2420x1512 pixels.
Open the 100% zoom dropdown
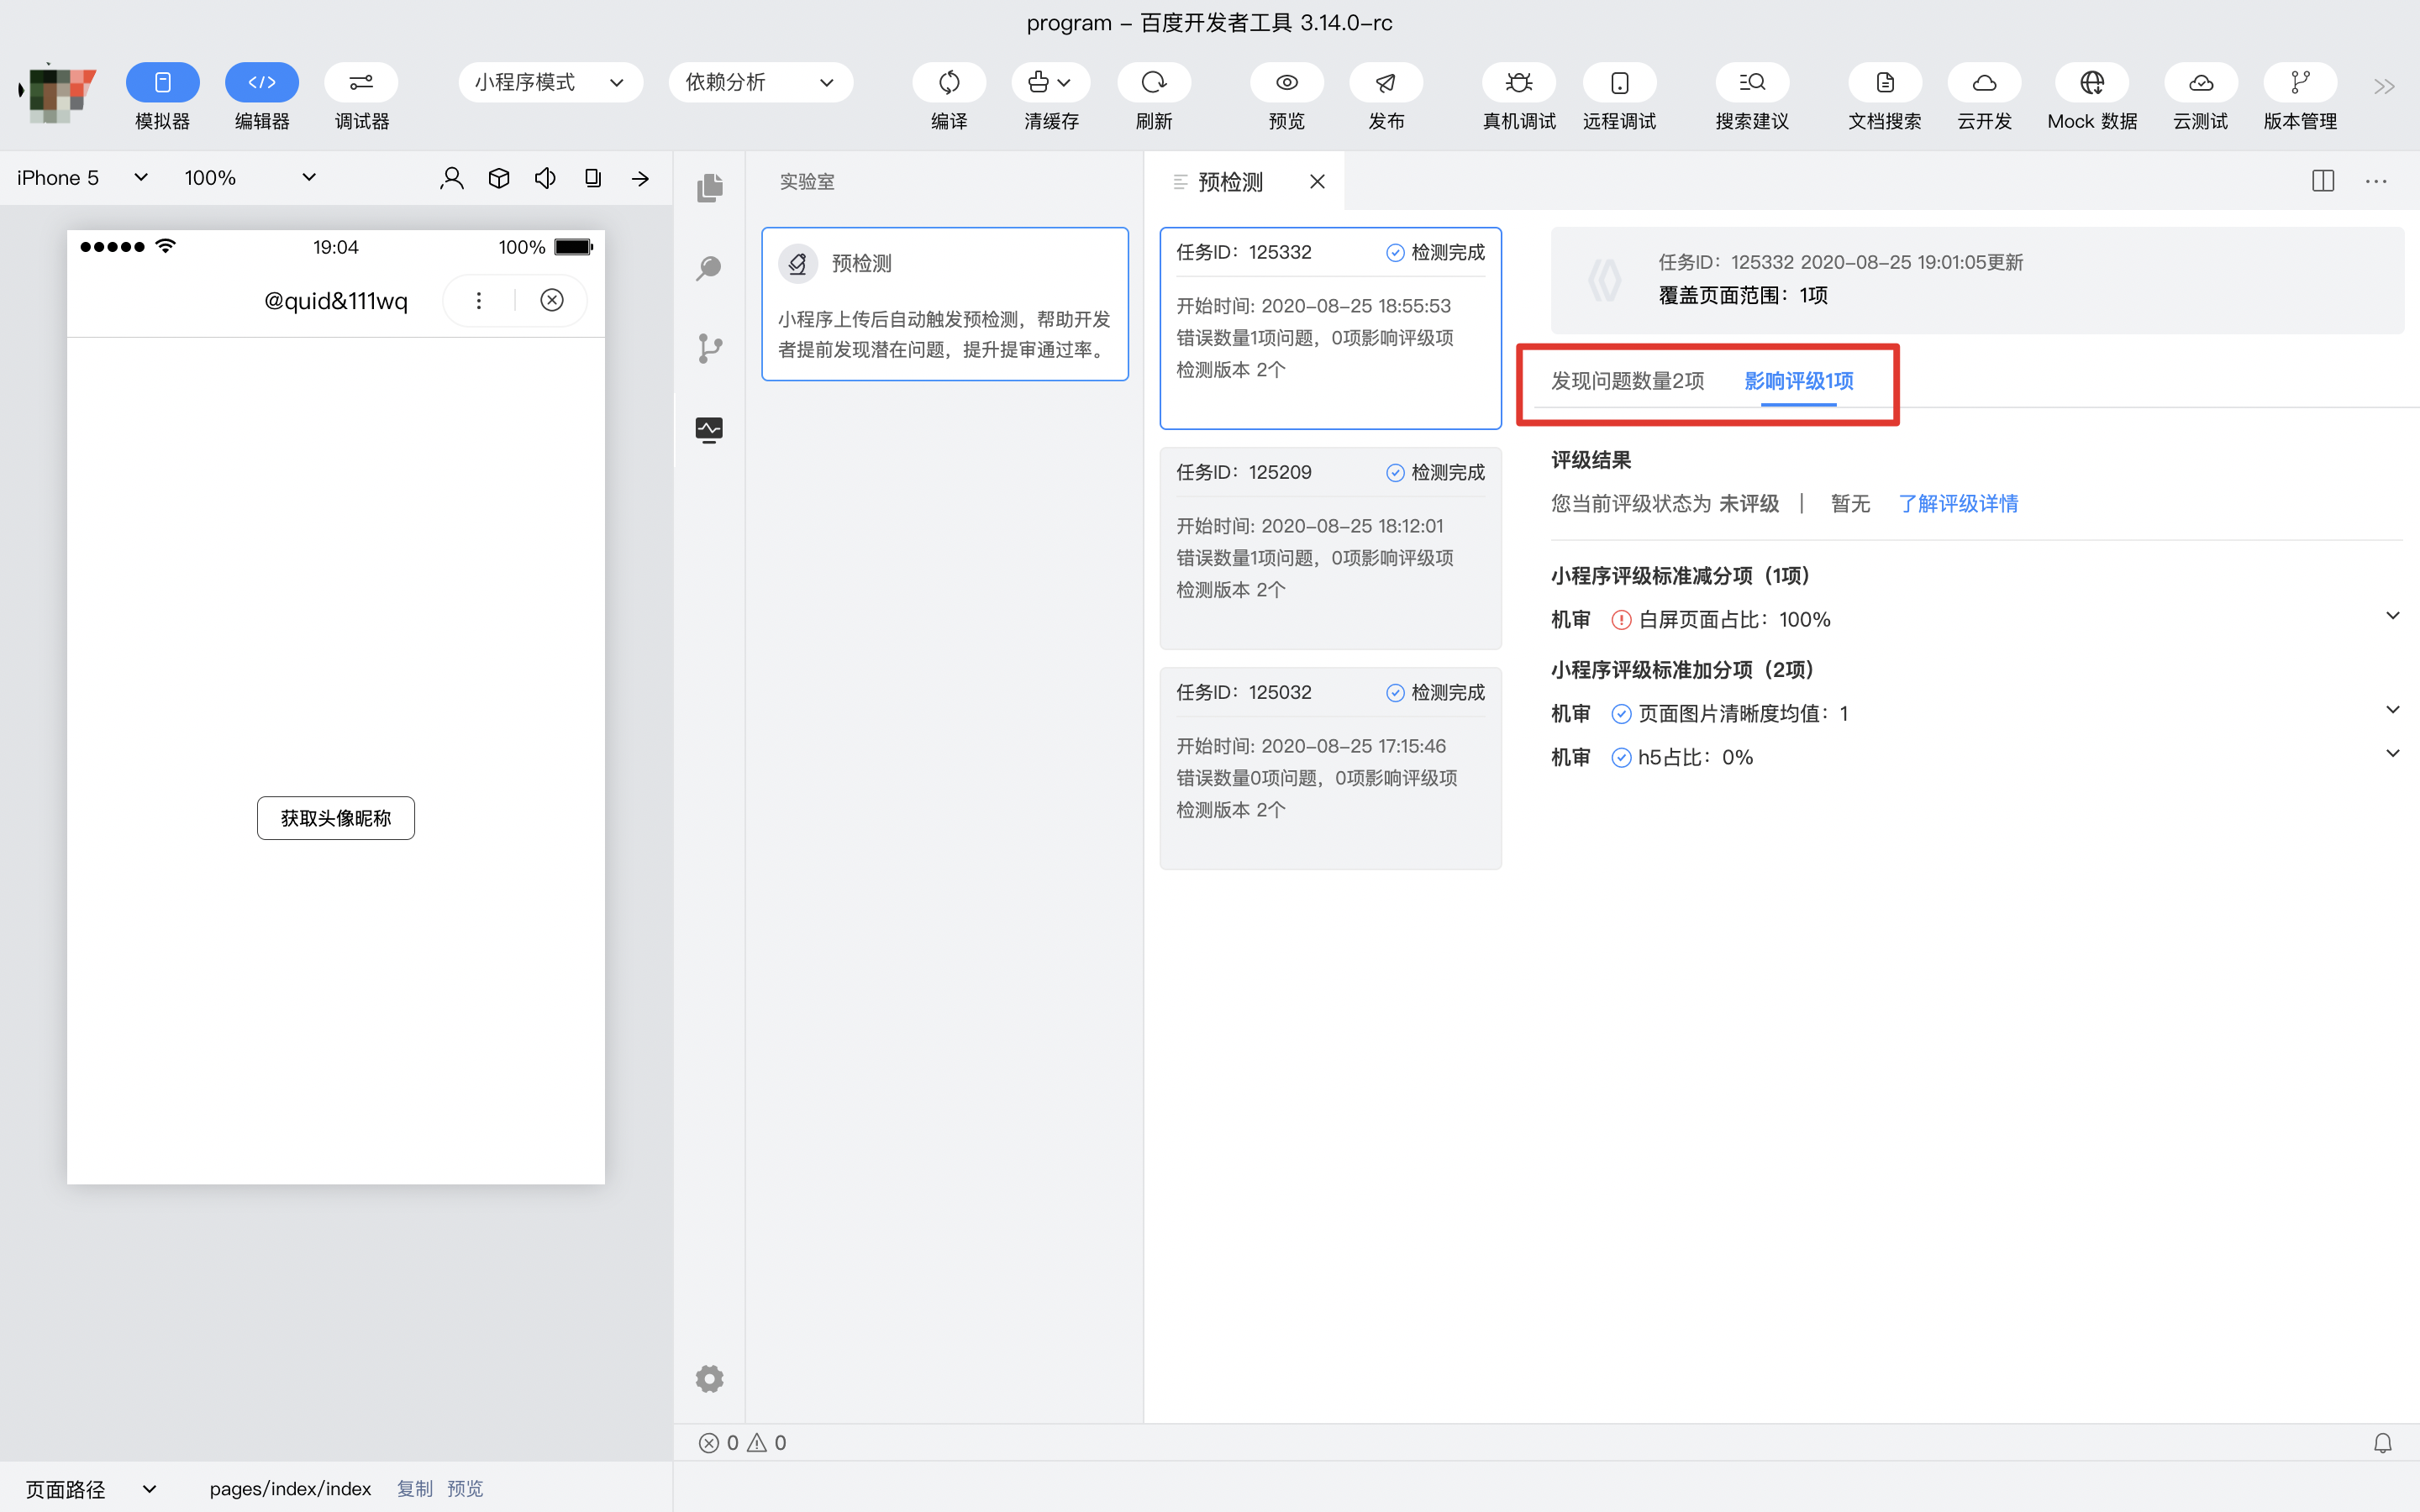click(x=250, y=178)
